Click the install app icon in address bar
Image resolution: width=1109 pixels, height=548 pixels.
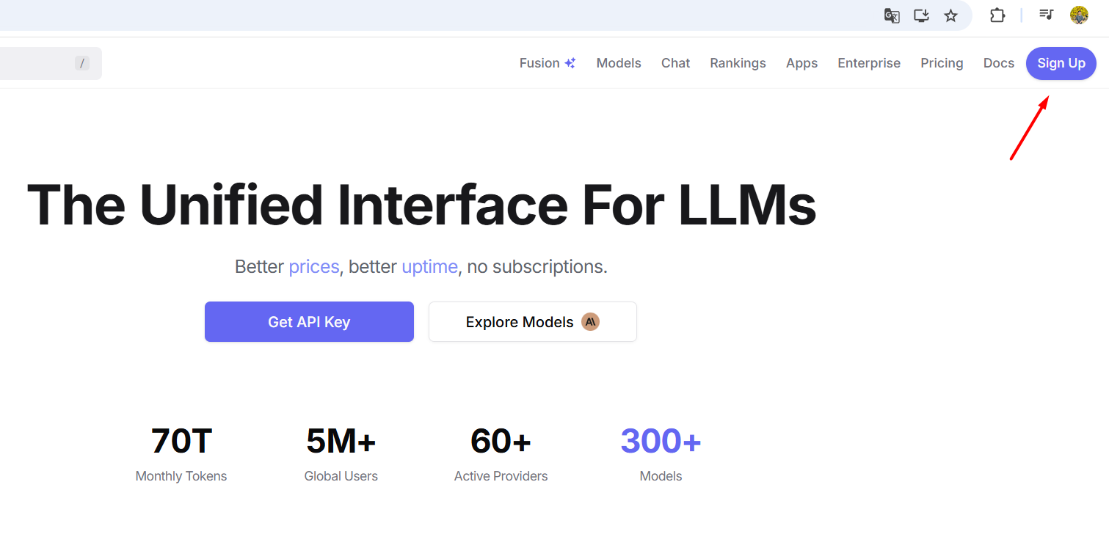pyautogui.click(x=921, y=15)
